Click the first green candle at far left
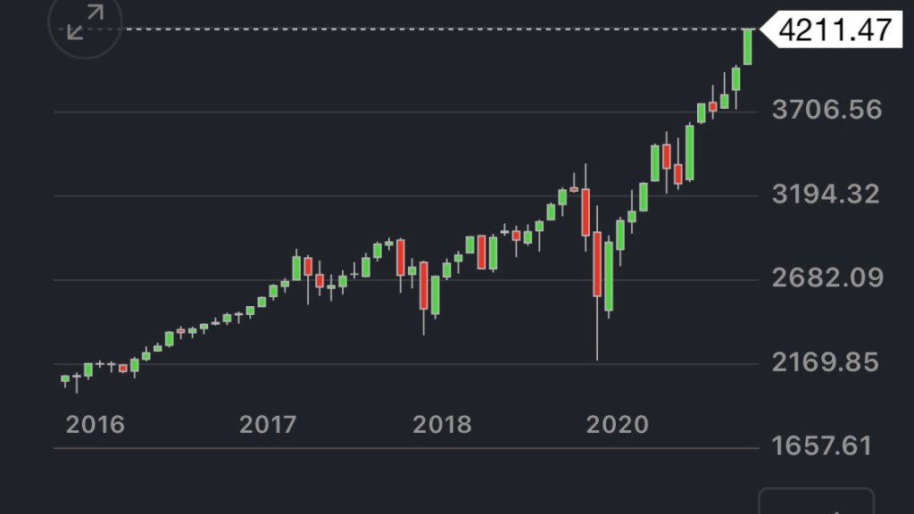Viewport: 914px width, 514px height. [x=65, y=379]
